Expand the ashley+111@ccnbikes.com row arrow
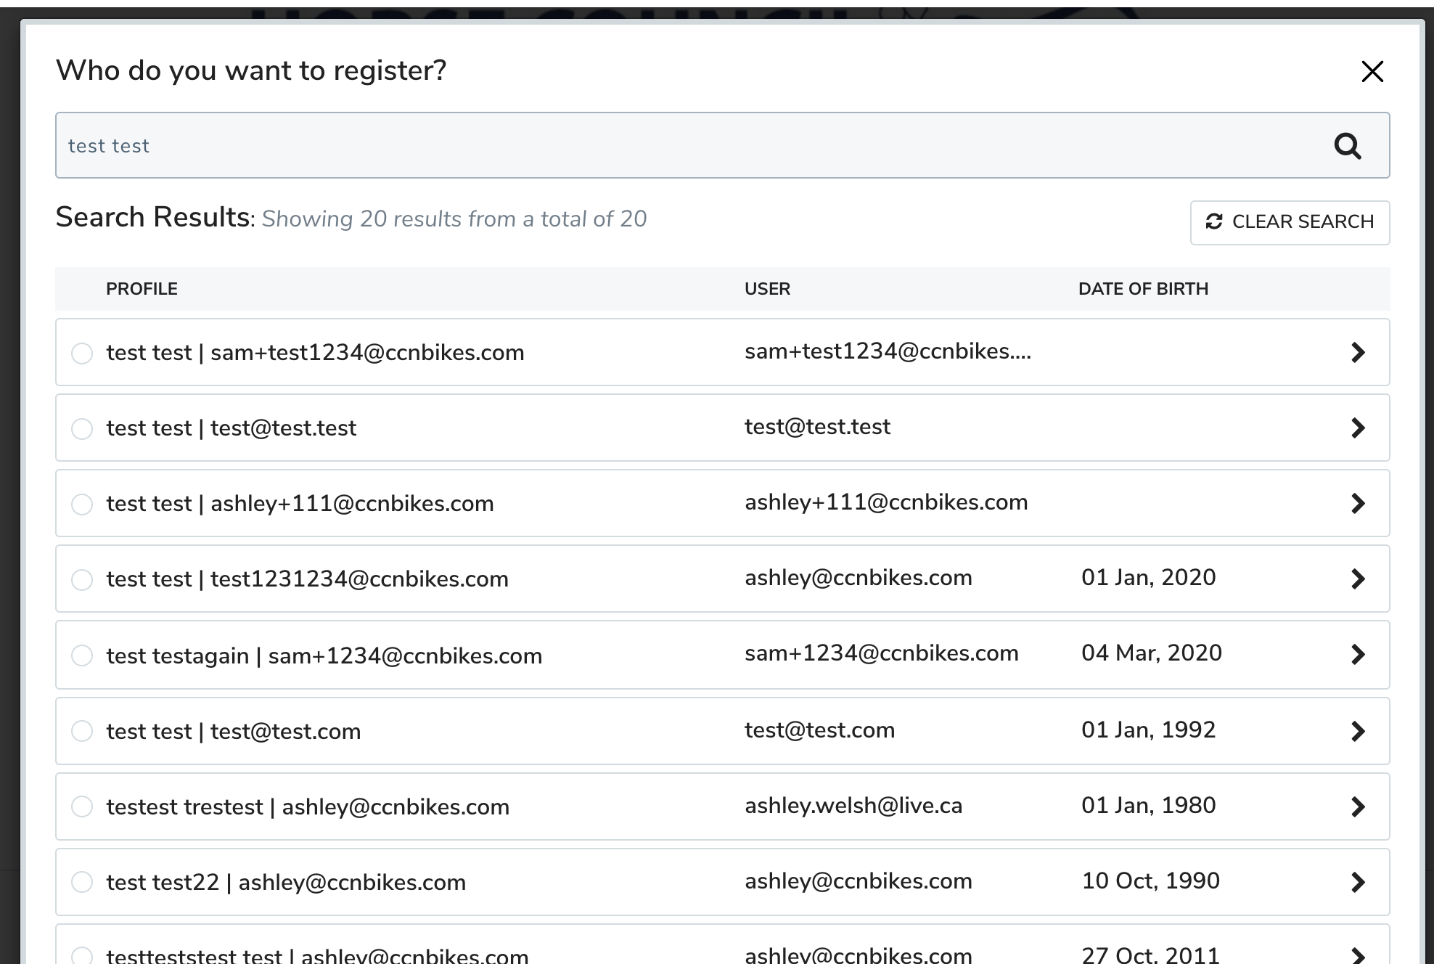This screenshot has height=964, width=1434. coord(1358,504)
